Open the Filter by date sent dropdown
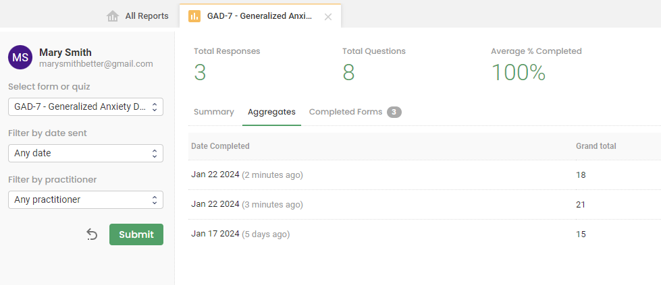The image size is (661, 285). click(x=86, y=153)
